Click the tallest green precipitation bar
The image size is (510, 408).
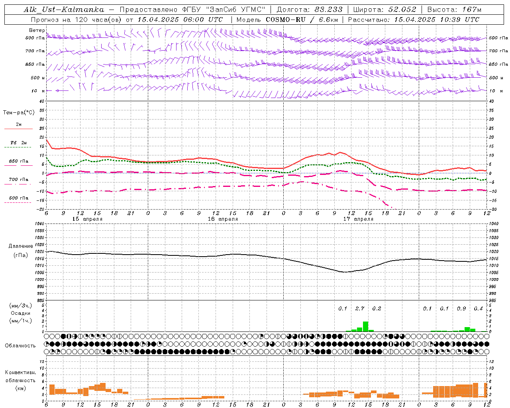(x=365, y=326)
